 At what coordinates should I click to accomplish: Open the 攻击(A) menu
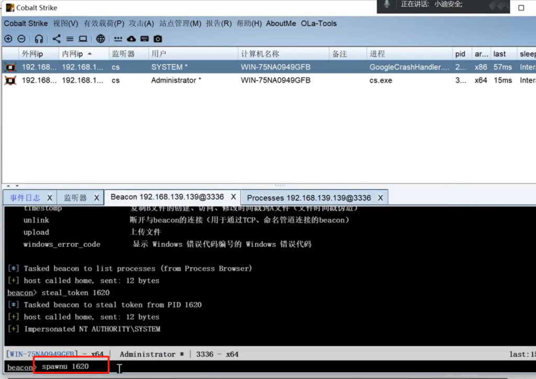coord(141,24)
